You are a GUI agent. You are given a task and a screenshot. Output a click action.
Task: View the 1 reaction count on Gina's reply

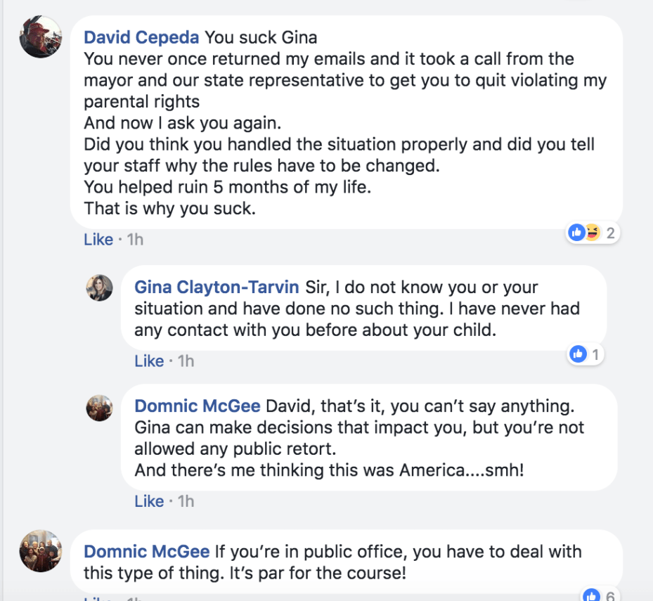[593, 354]
